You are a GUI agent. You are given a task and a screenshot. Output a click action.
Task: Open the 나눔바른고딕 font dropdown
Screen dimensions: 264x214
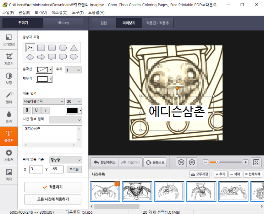point(44,101)
